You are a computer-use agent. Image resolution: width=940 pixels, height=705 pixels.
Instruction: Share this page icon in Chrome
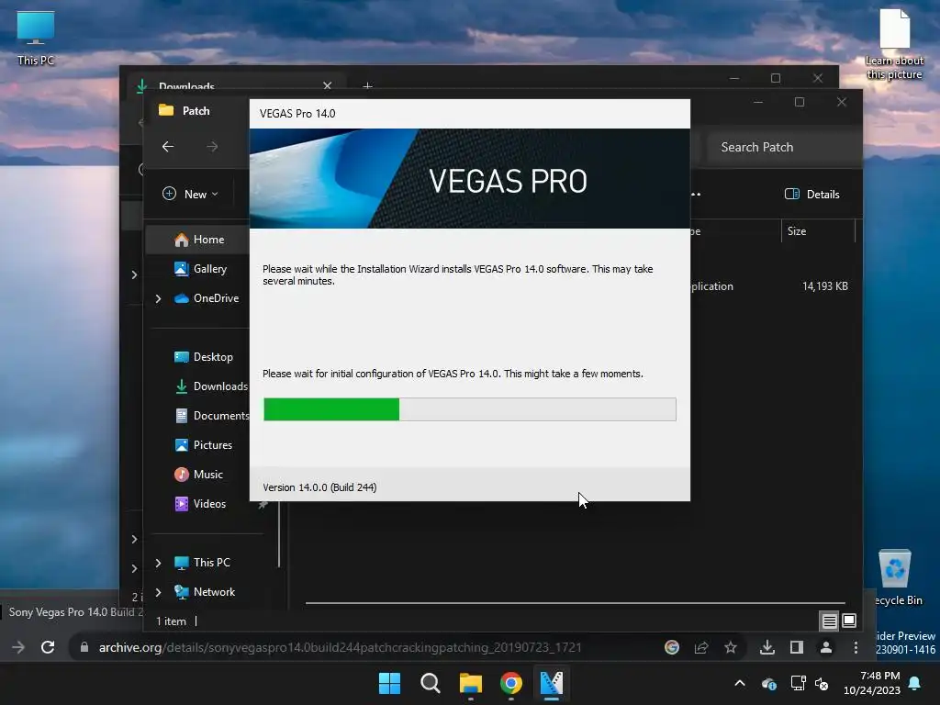pyautogui.click(x=701, y=647)
